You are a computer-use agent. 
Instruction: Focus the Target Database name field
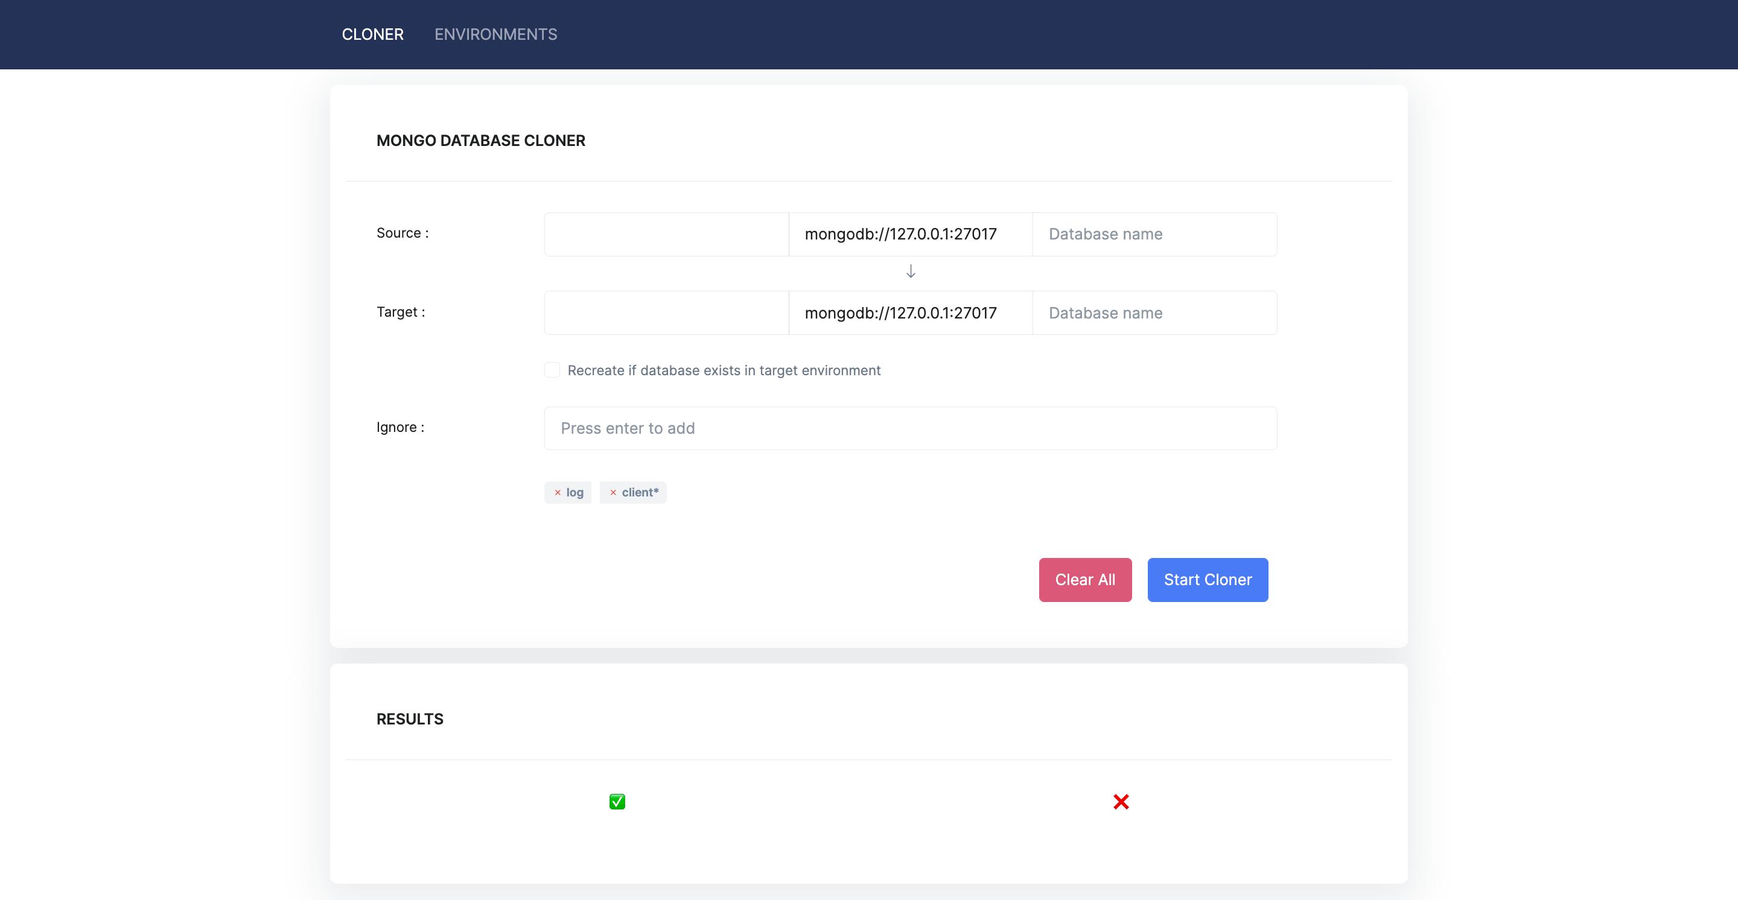coord(1154,313)
